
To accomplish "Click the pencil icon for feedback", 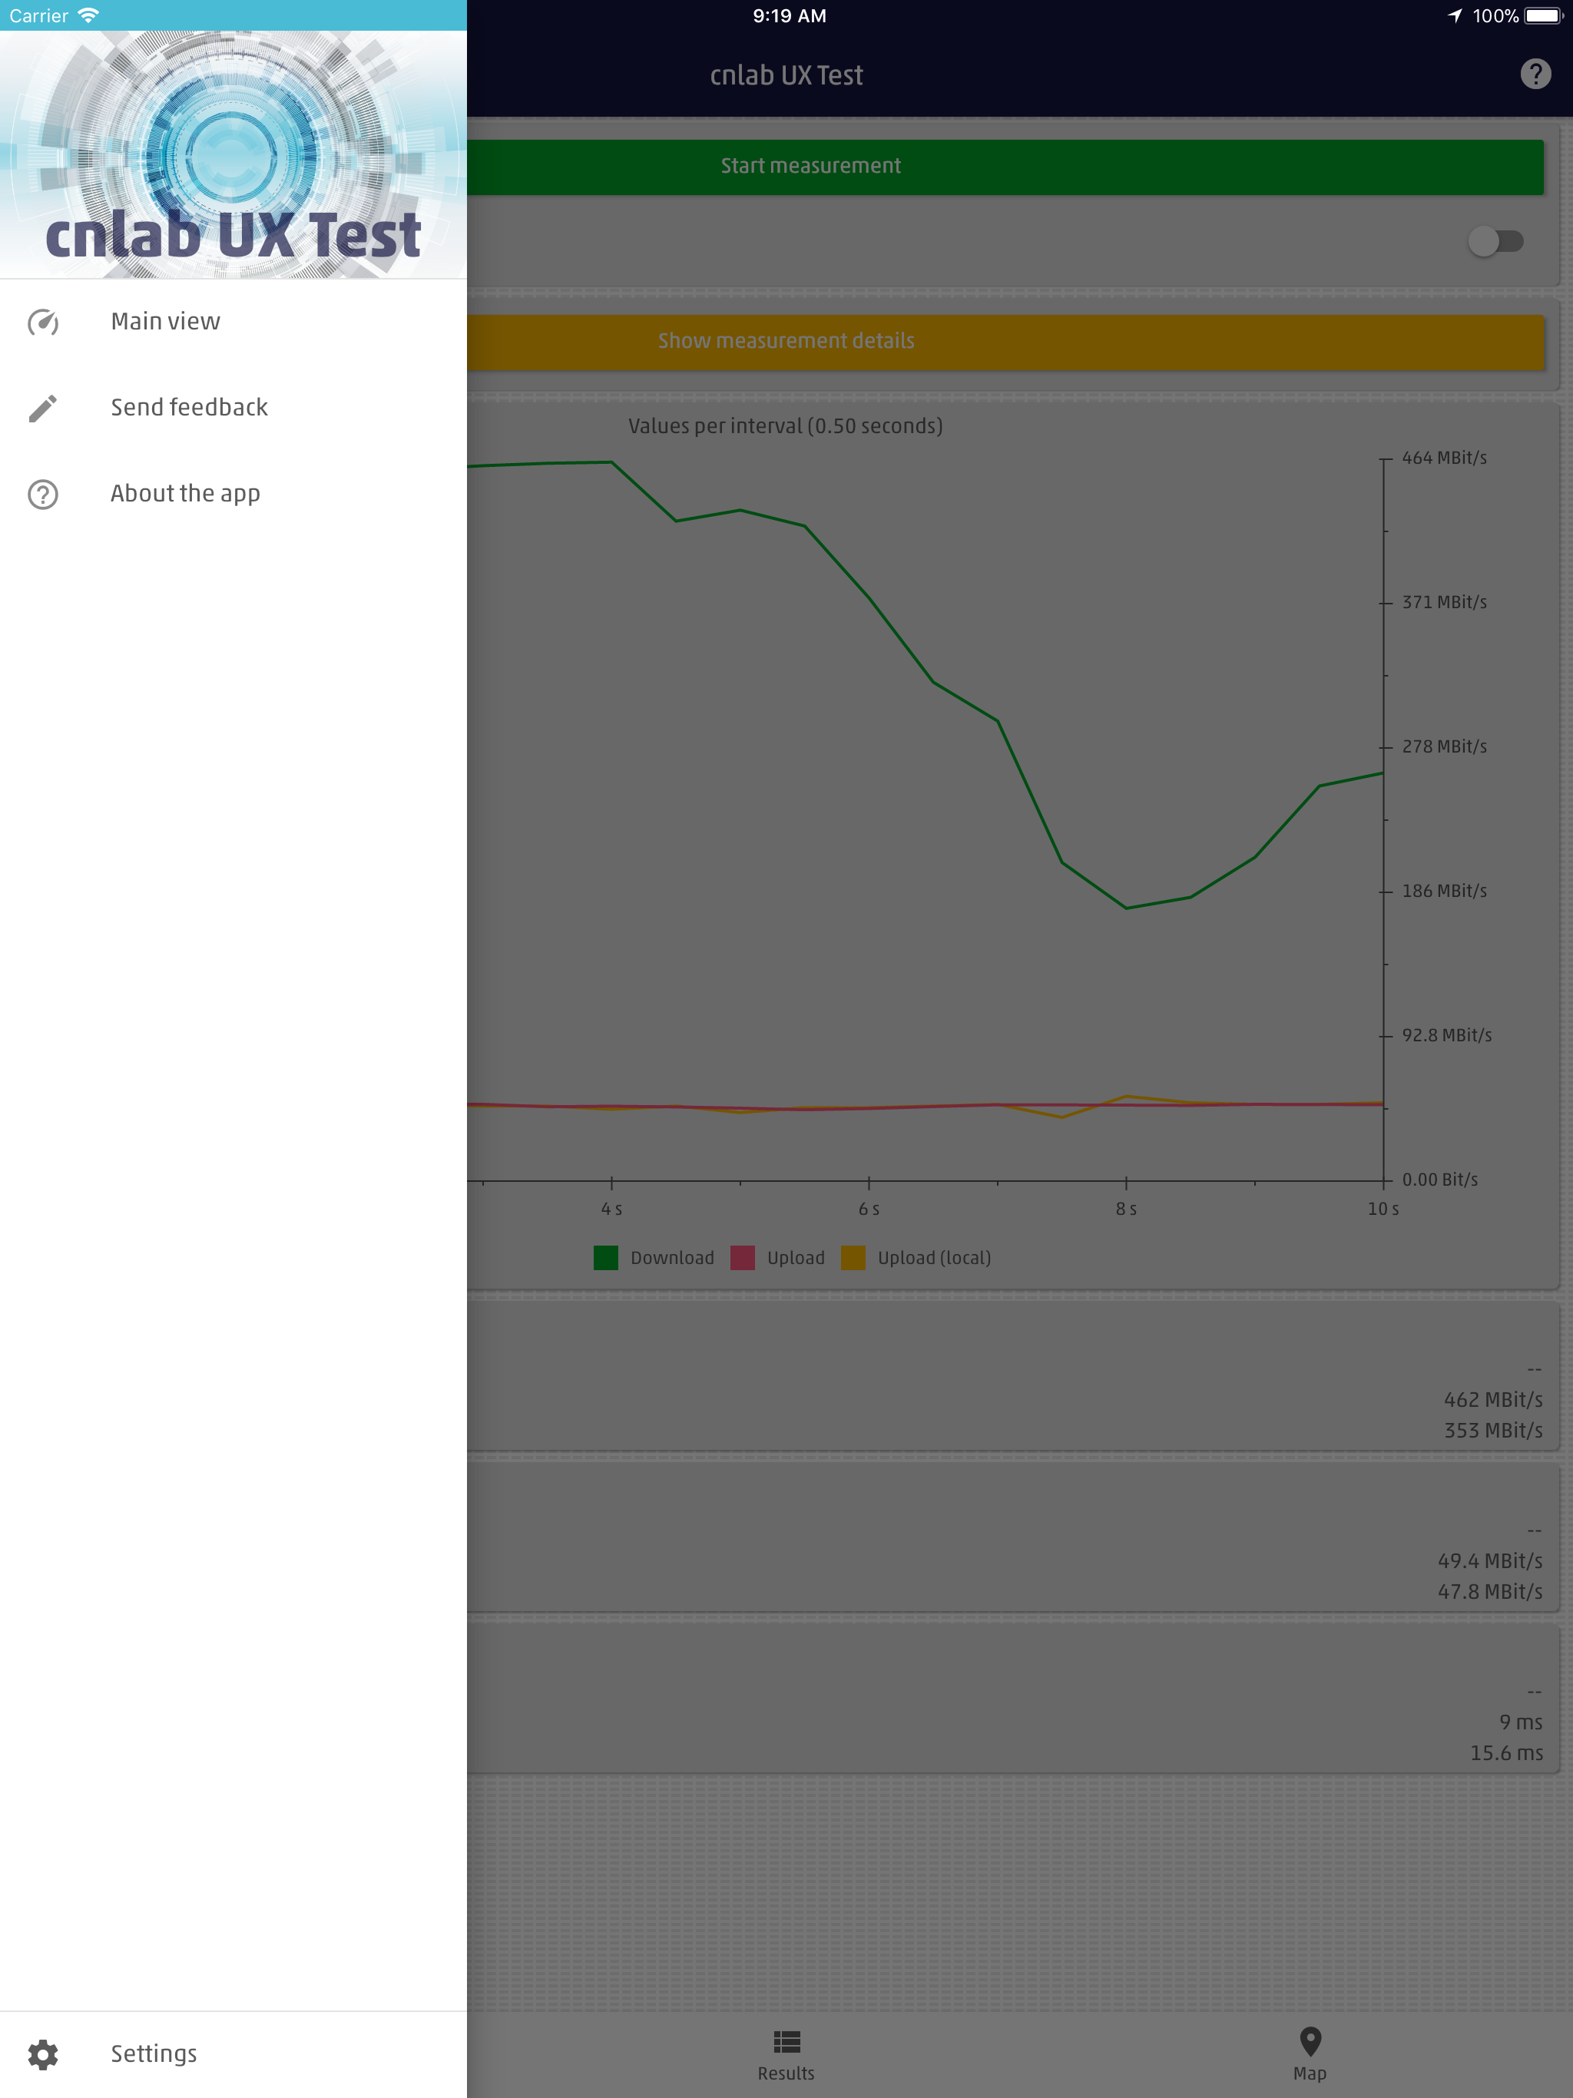I will (43, 408).
